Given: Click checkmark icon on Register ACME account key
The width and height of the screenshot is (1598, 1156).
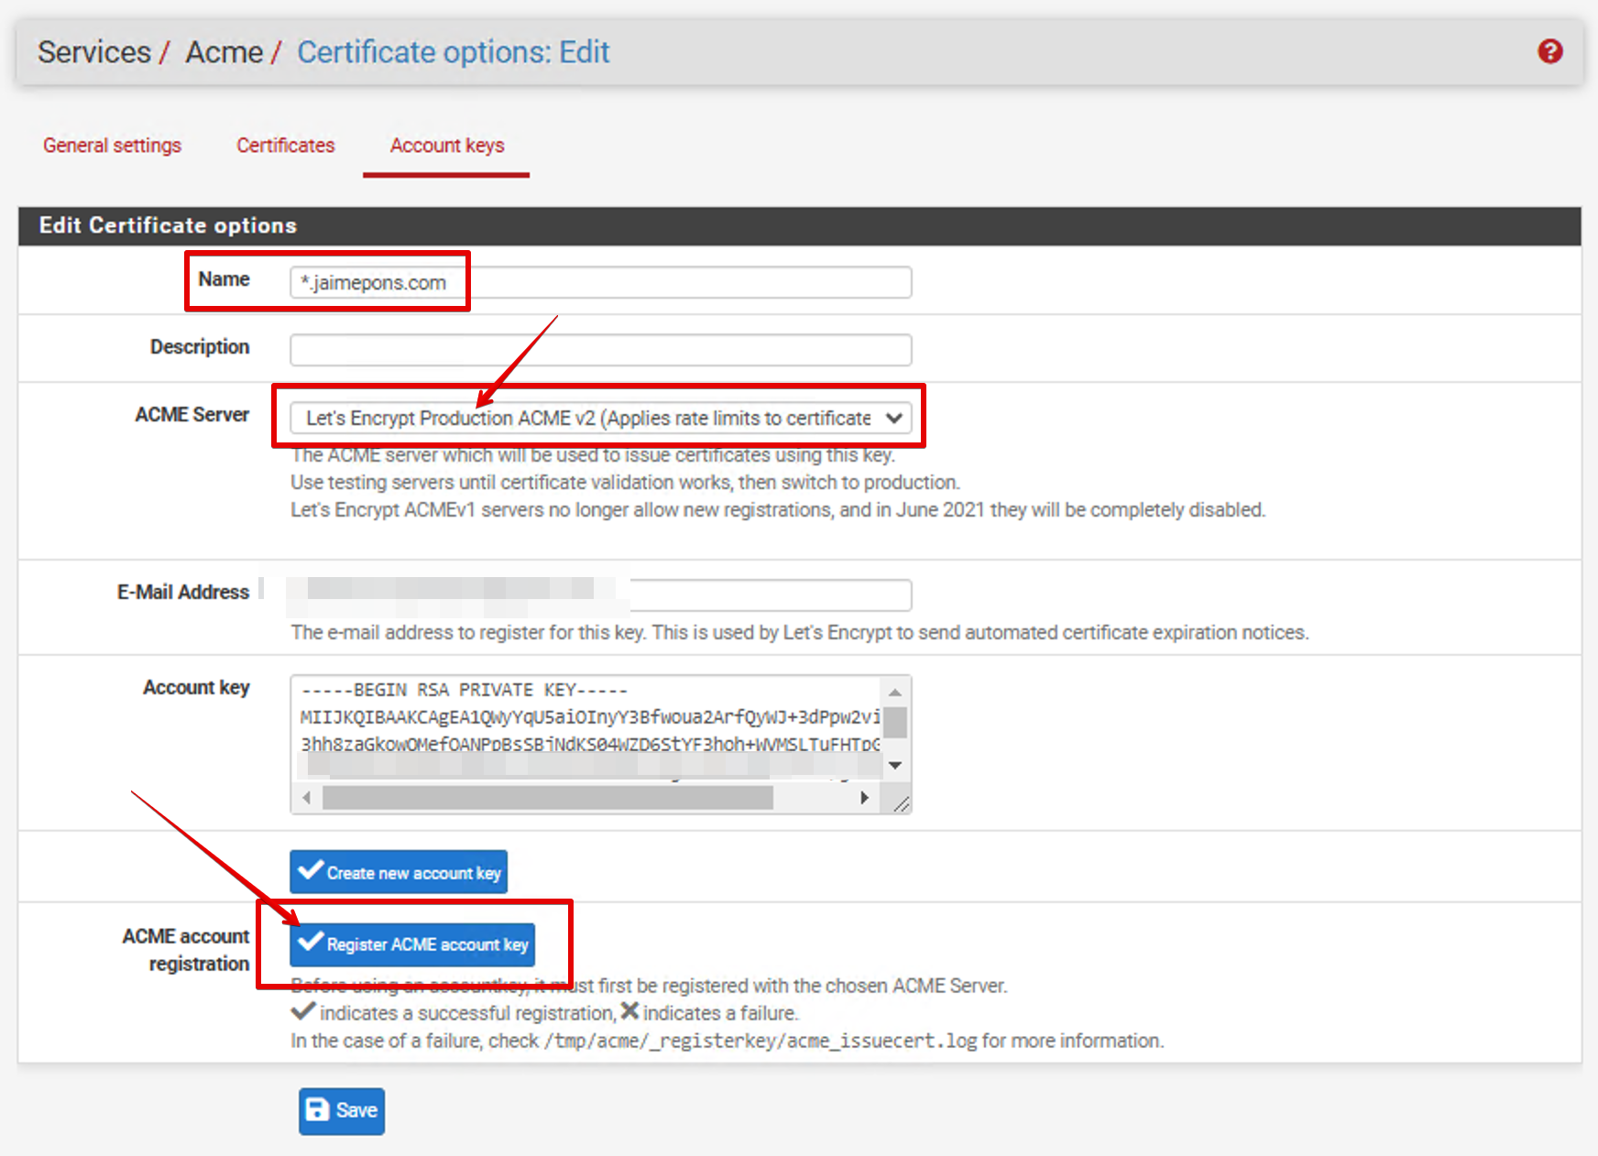Looking at the screenshot, I should coord(311,942).
